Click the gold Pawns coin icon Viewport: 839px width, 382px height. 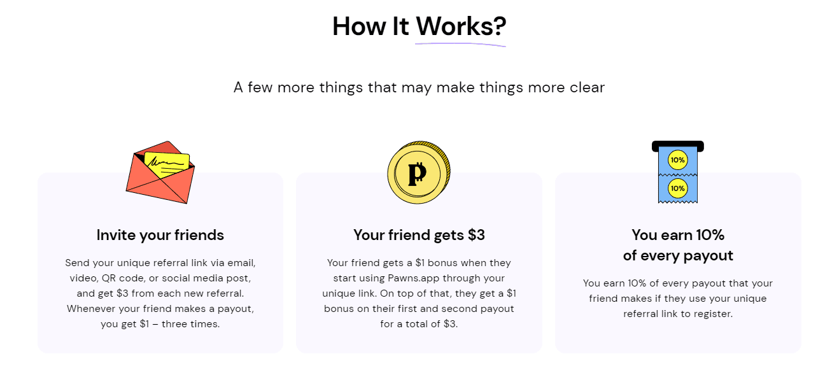tap(419, 173)
